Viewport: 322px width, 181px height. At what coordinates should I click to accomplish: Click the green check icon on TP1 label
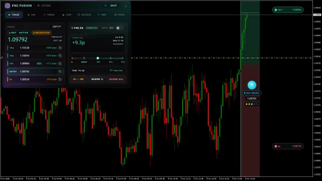click(276, 10)
